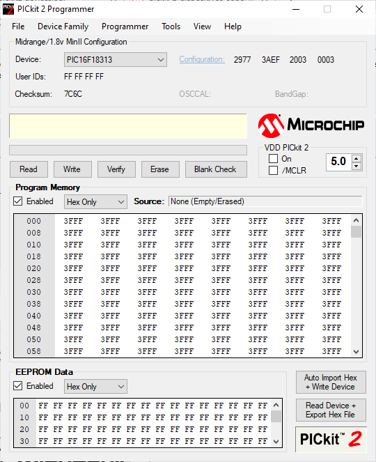This screenshot has width=376, height=462.
Task: Open the Device PIC16F18313 dropdown
Action: tap(116, 60)
